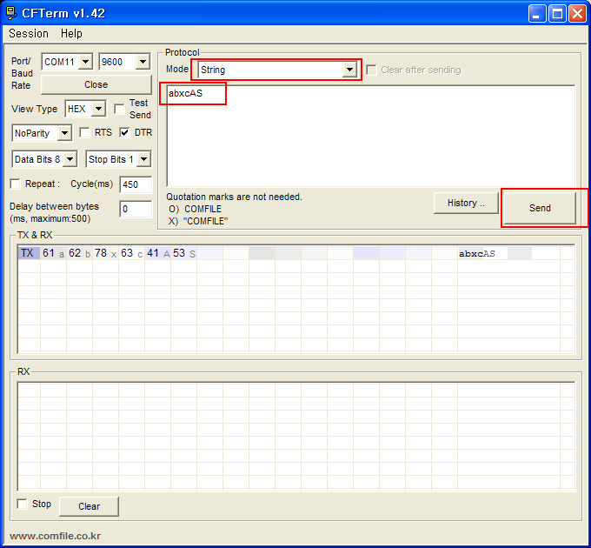Screen dimensions: 591x548
Task: Open the Mode String dropdown
Action: click(x=349, y=70)
